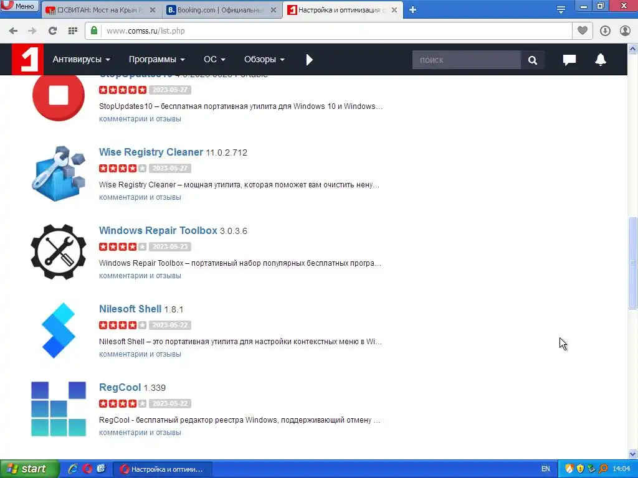This screenshot has height=478, width=638.
Task: Open comments link under Wise Registry Cleaner
Action: click(x=140, y=197)
